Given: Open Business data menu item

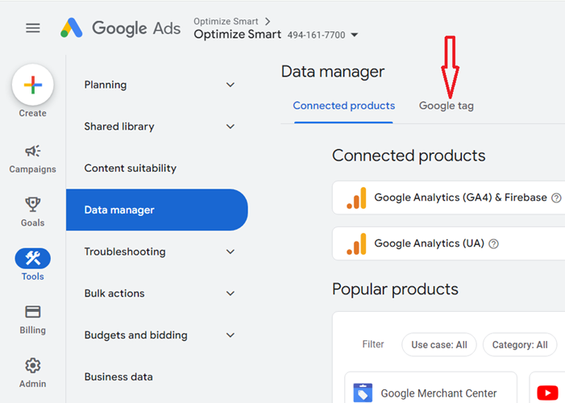Looking at the screenshot, I should 118,377.
